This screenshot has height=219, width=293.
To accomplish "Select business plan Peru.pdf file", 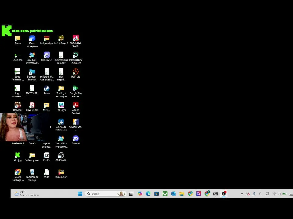I will [x=61, y=55].
